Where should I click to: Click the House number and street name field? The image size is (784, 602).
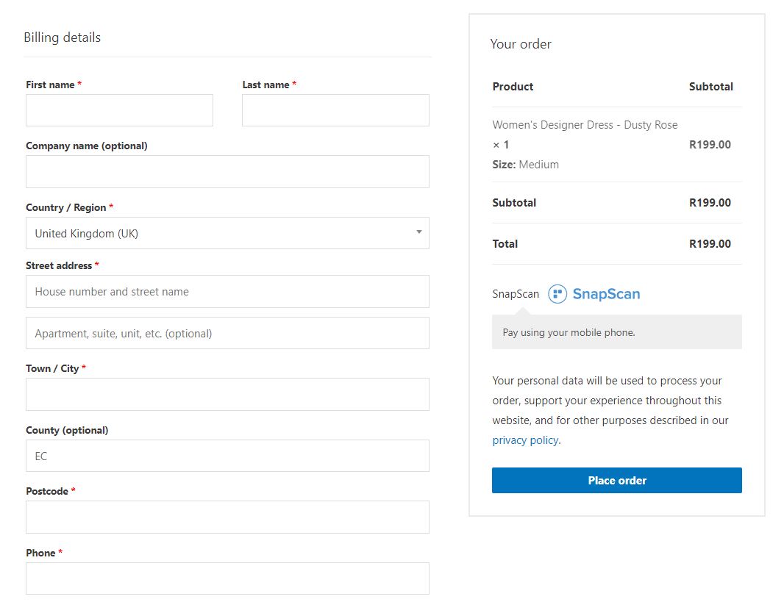click(227, 292)
